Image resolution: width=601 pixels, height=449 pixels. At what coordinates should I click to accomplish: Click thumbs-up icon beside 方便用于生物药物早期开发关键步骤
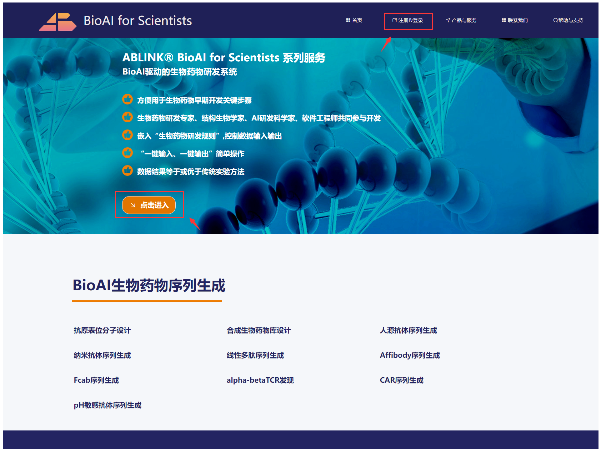(127, 99)
